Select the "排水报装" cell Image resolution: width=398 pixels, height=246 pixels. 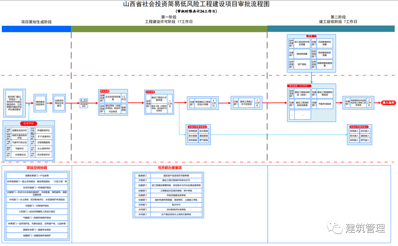tap(193, 136)
